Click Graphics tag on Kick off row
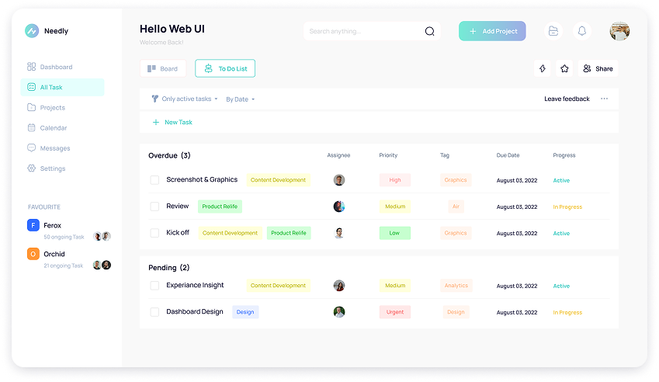The image size is (659, 382). coord(456,233)
